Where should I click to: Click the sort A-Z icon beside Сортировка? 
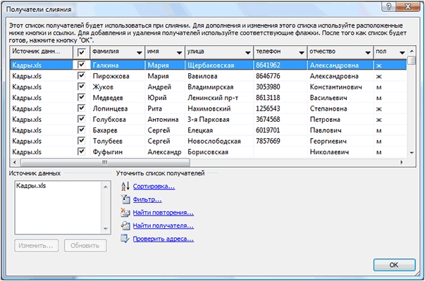pos(125,186)
